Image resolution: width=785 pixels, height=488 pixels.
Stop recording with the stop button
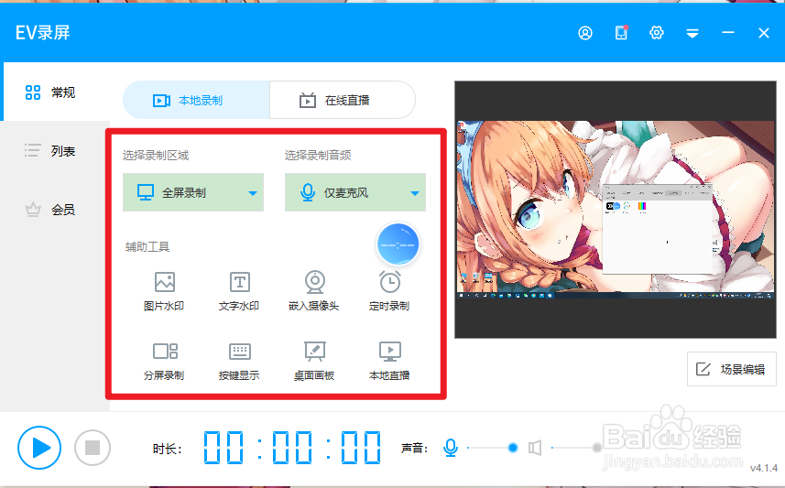[x=93, y=448]
